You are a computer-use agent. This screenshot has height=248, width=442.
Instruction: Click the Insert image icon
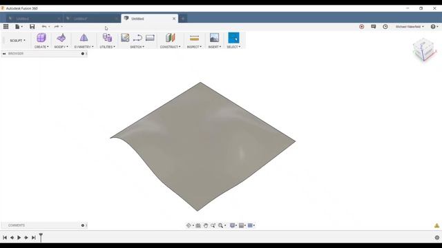(214, 38)
